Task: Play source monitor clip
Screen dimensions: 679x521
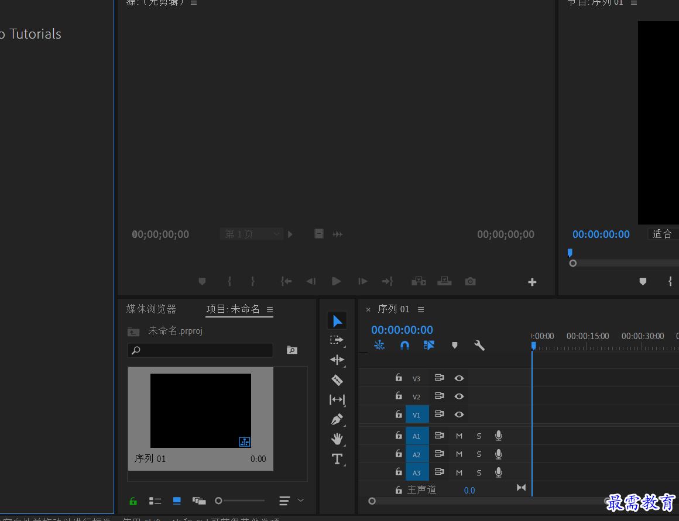Action: point(336,281)
